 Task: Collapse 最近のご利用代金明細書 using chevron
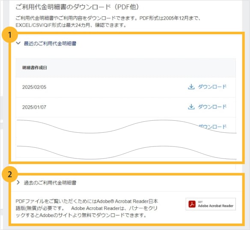pyautogui.click(x=18, y=43)
